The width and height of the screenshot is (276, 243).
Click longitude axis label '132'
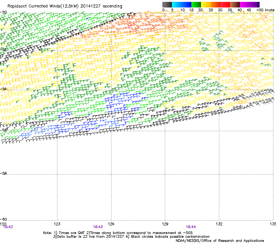tap(219, 224)
